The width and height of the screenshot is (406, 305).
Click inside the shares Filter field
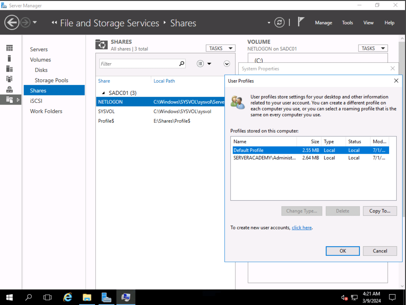[139, 64]
